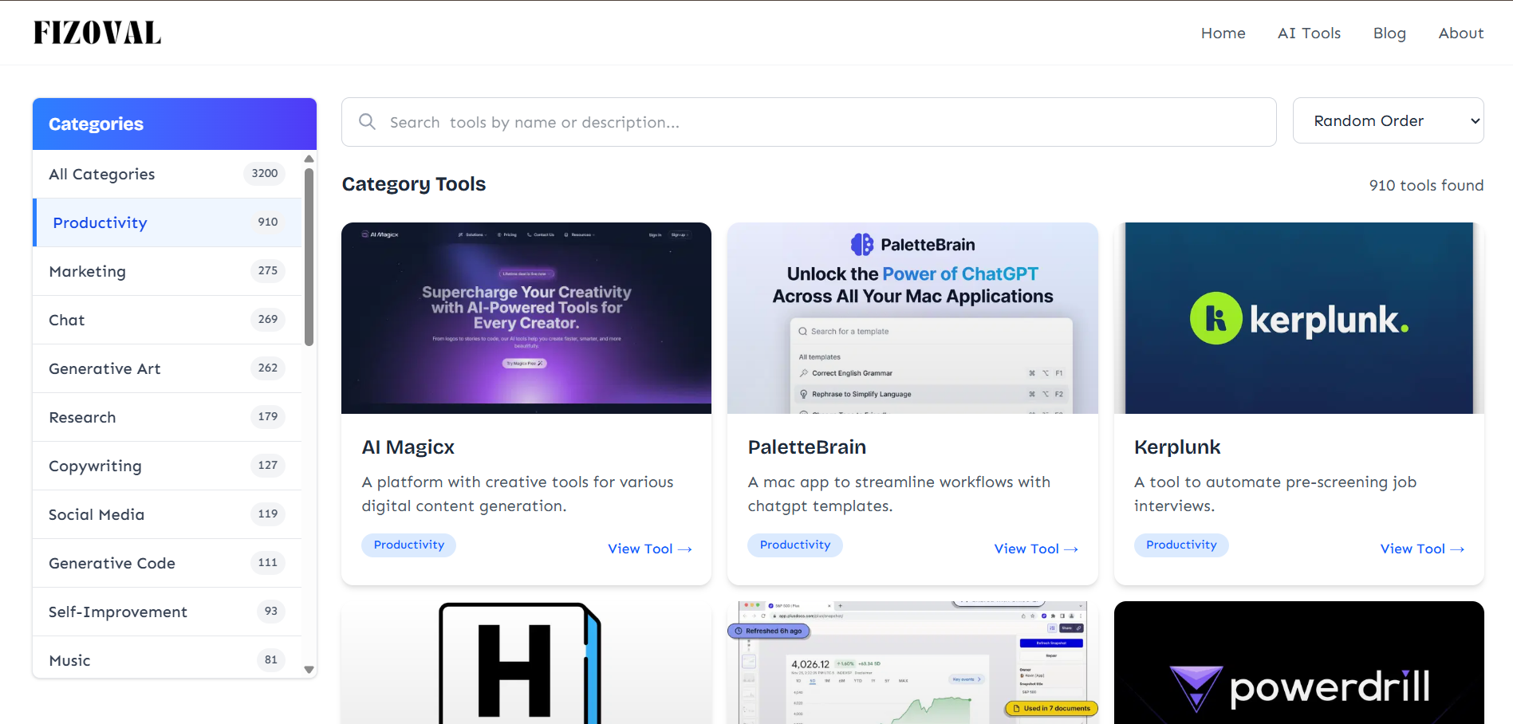Click Productivity tag on AI Magicx card
This screenshot has width=1513, height=724.
coord(408,545)
